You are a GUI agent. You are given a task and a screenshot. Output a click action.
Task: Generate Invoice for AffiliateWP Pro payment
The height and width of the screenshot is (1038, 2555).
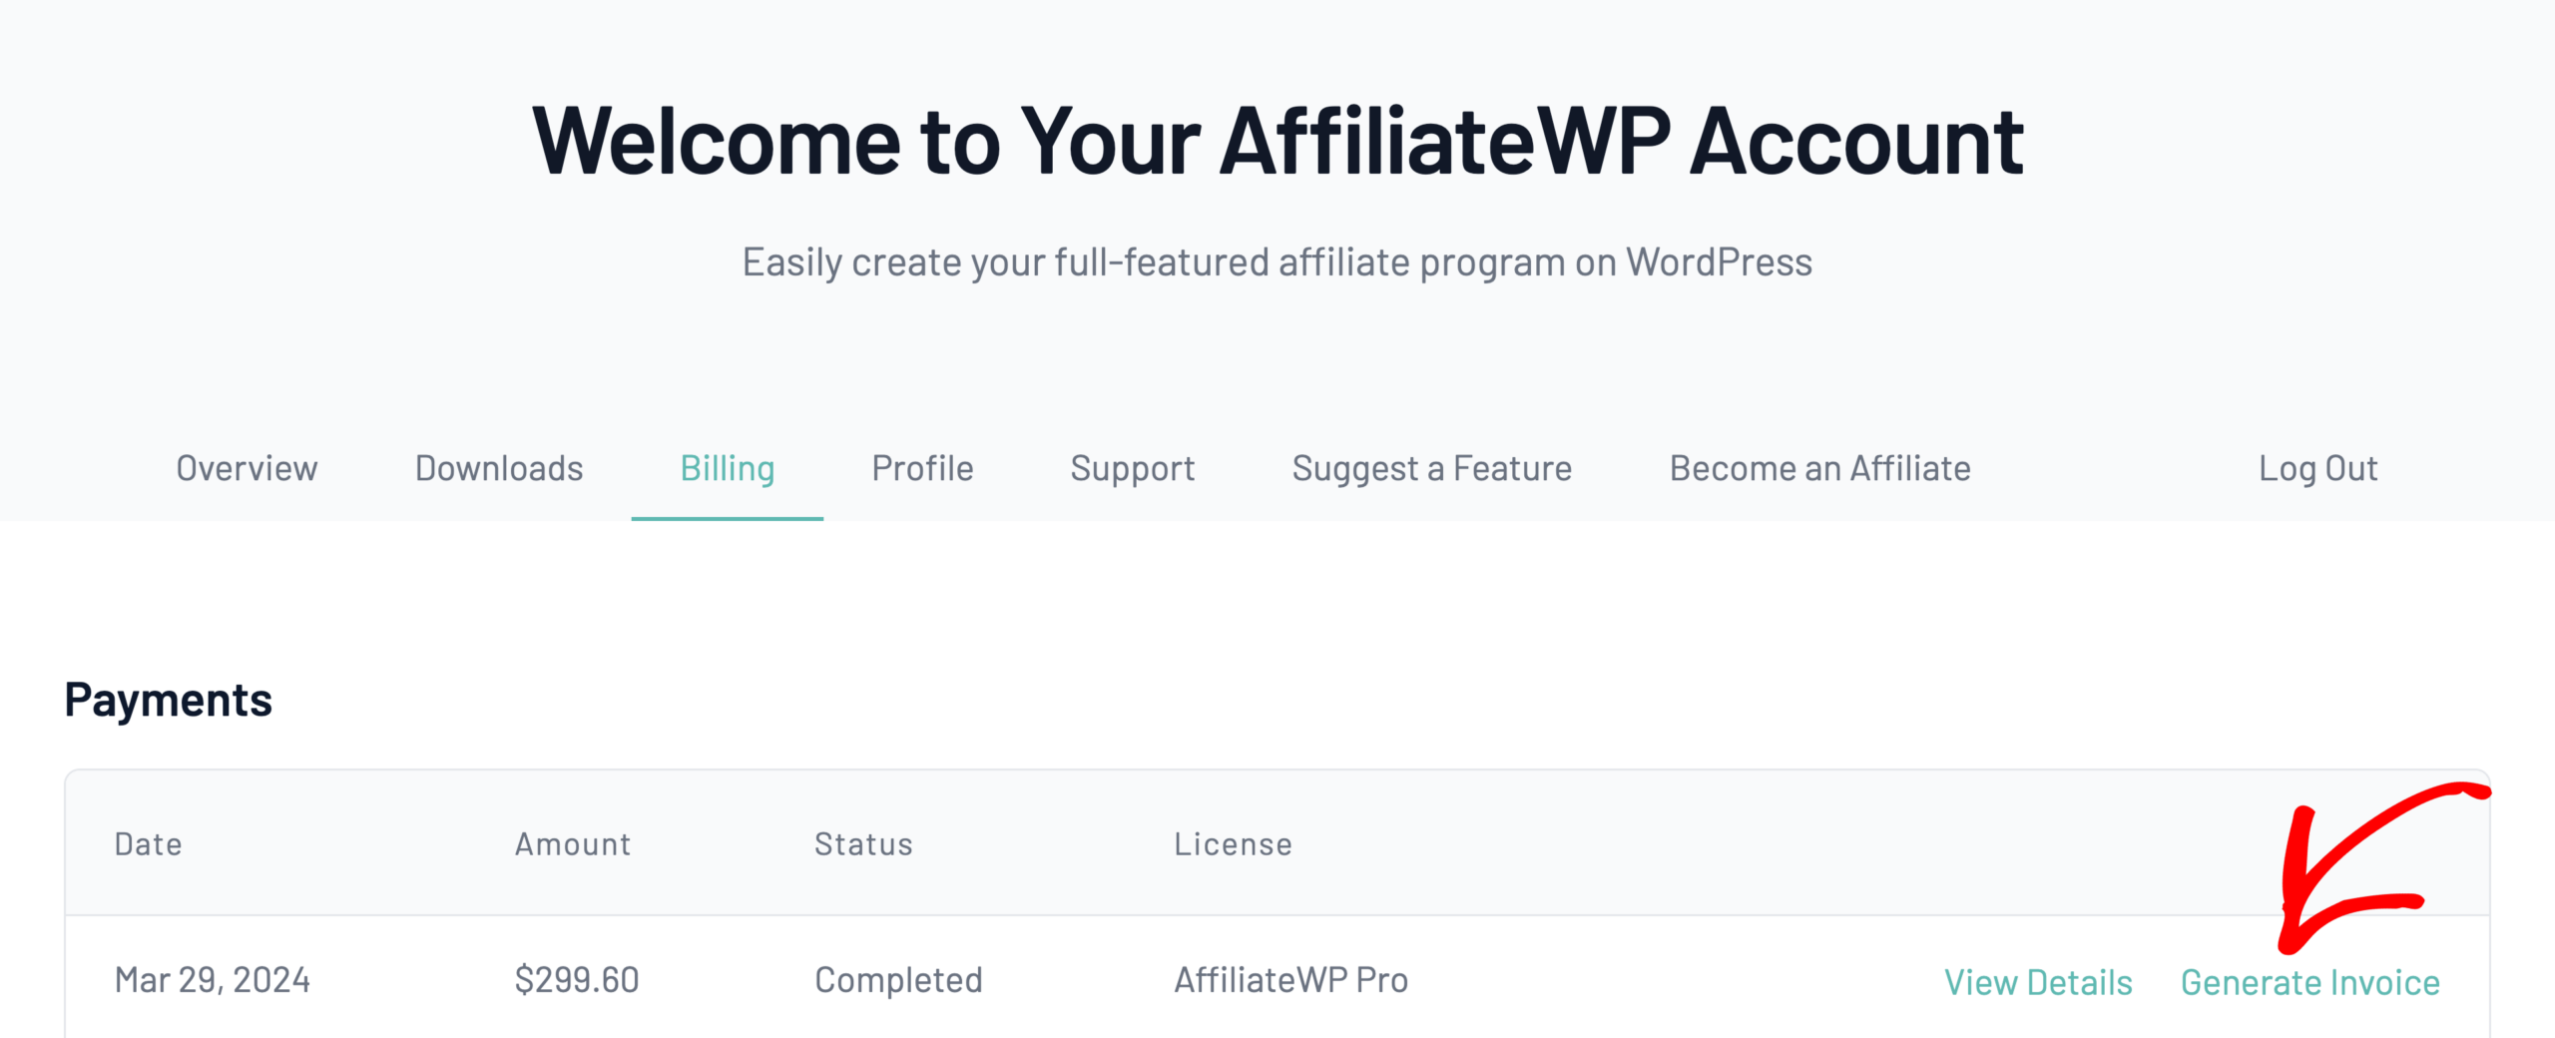(2310, 982)
